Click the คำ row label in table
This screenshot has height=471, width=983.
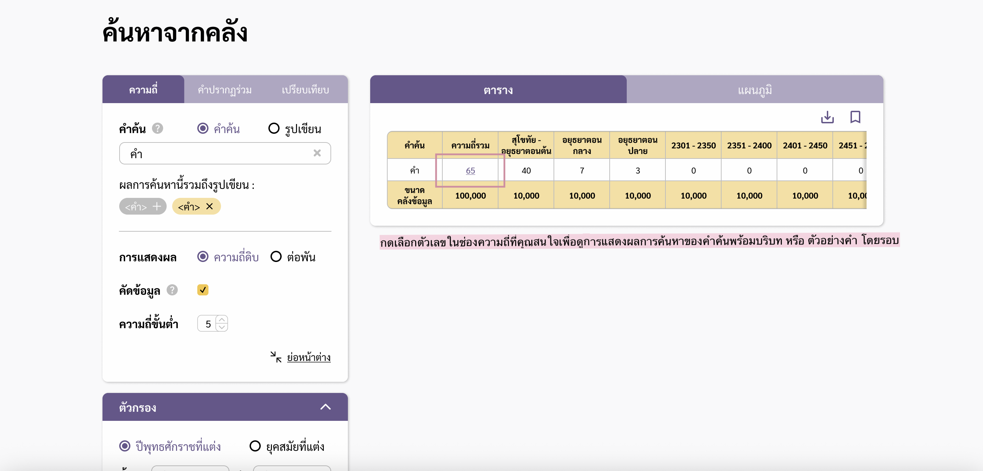[x=414, y=170]
